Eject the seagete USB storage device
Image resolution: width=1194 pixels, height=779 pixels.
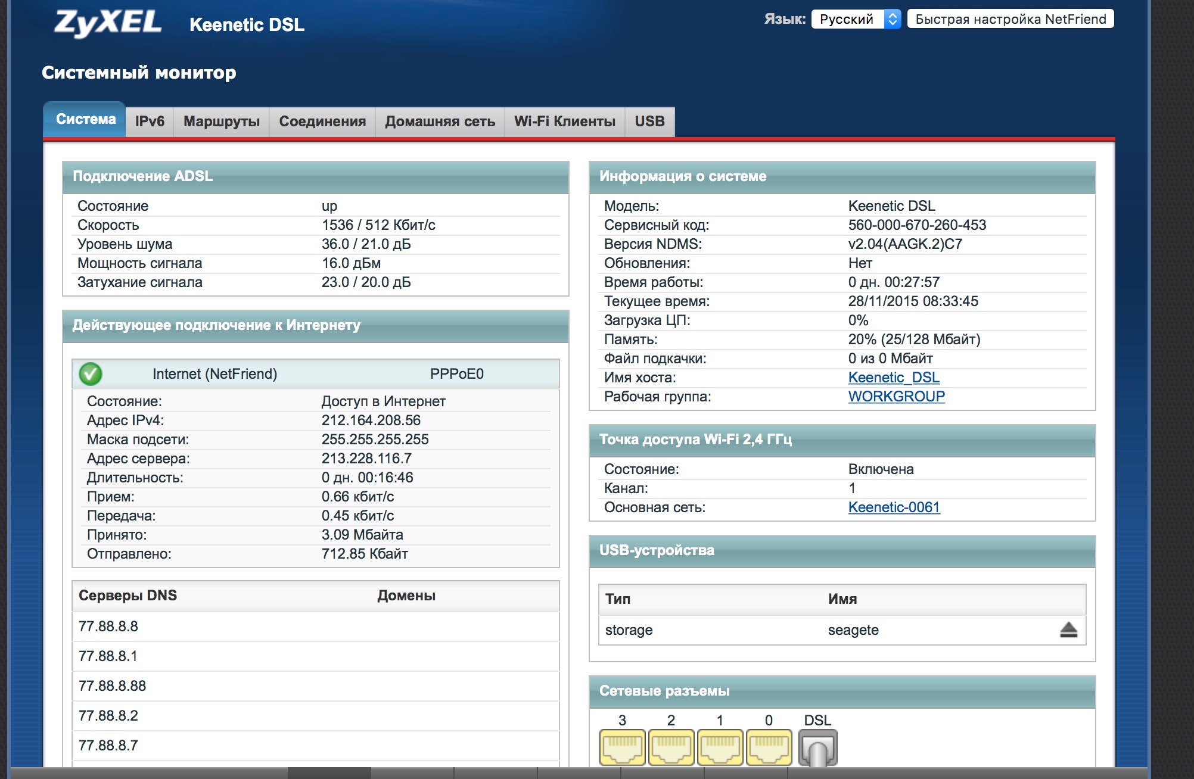(x=1068, y=630)
